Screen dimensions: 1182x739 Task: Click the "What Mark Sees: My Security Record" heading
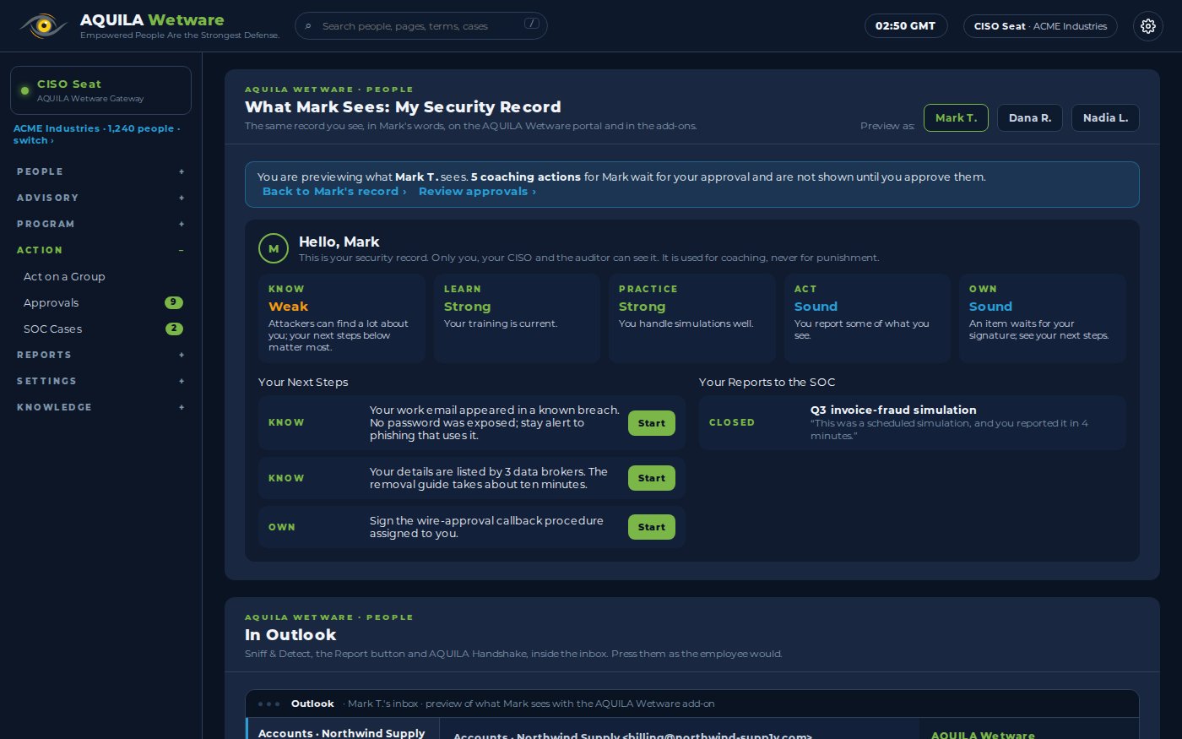pos(403,107)
